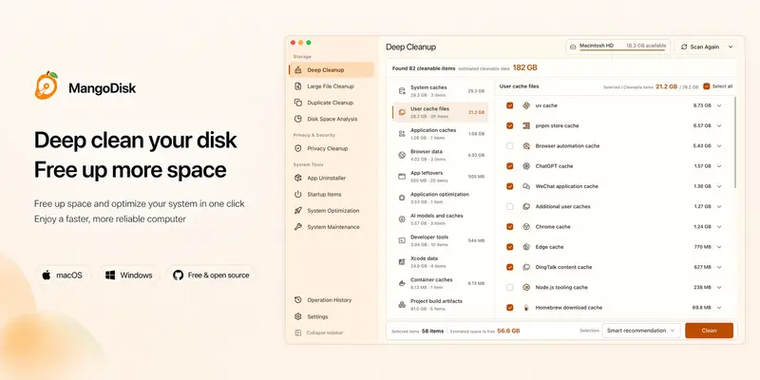This screenshot has width=760, height=380.
Task: Click the Project build artifacts icon
Action: pyautogui.click(x=402, y=304)
